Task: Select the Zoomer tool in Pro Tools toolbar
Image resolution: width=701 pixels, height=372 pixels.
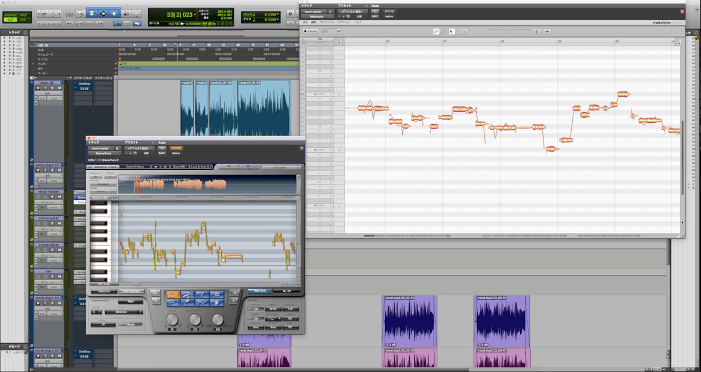Action: (x=81, y=13)
